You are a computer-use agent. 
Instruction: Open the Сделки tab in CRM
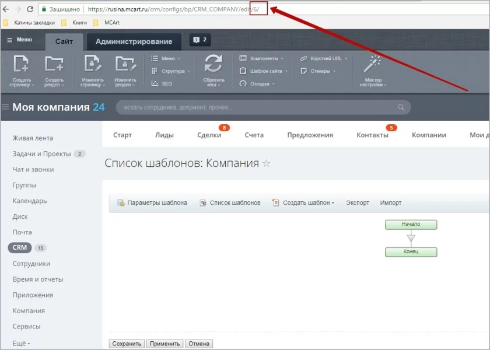click(x=209, y=135)
